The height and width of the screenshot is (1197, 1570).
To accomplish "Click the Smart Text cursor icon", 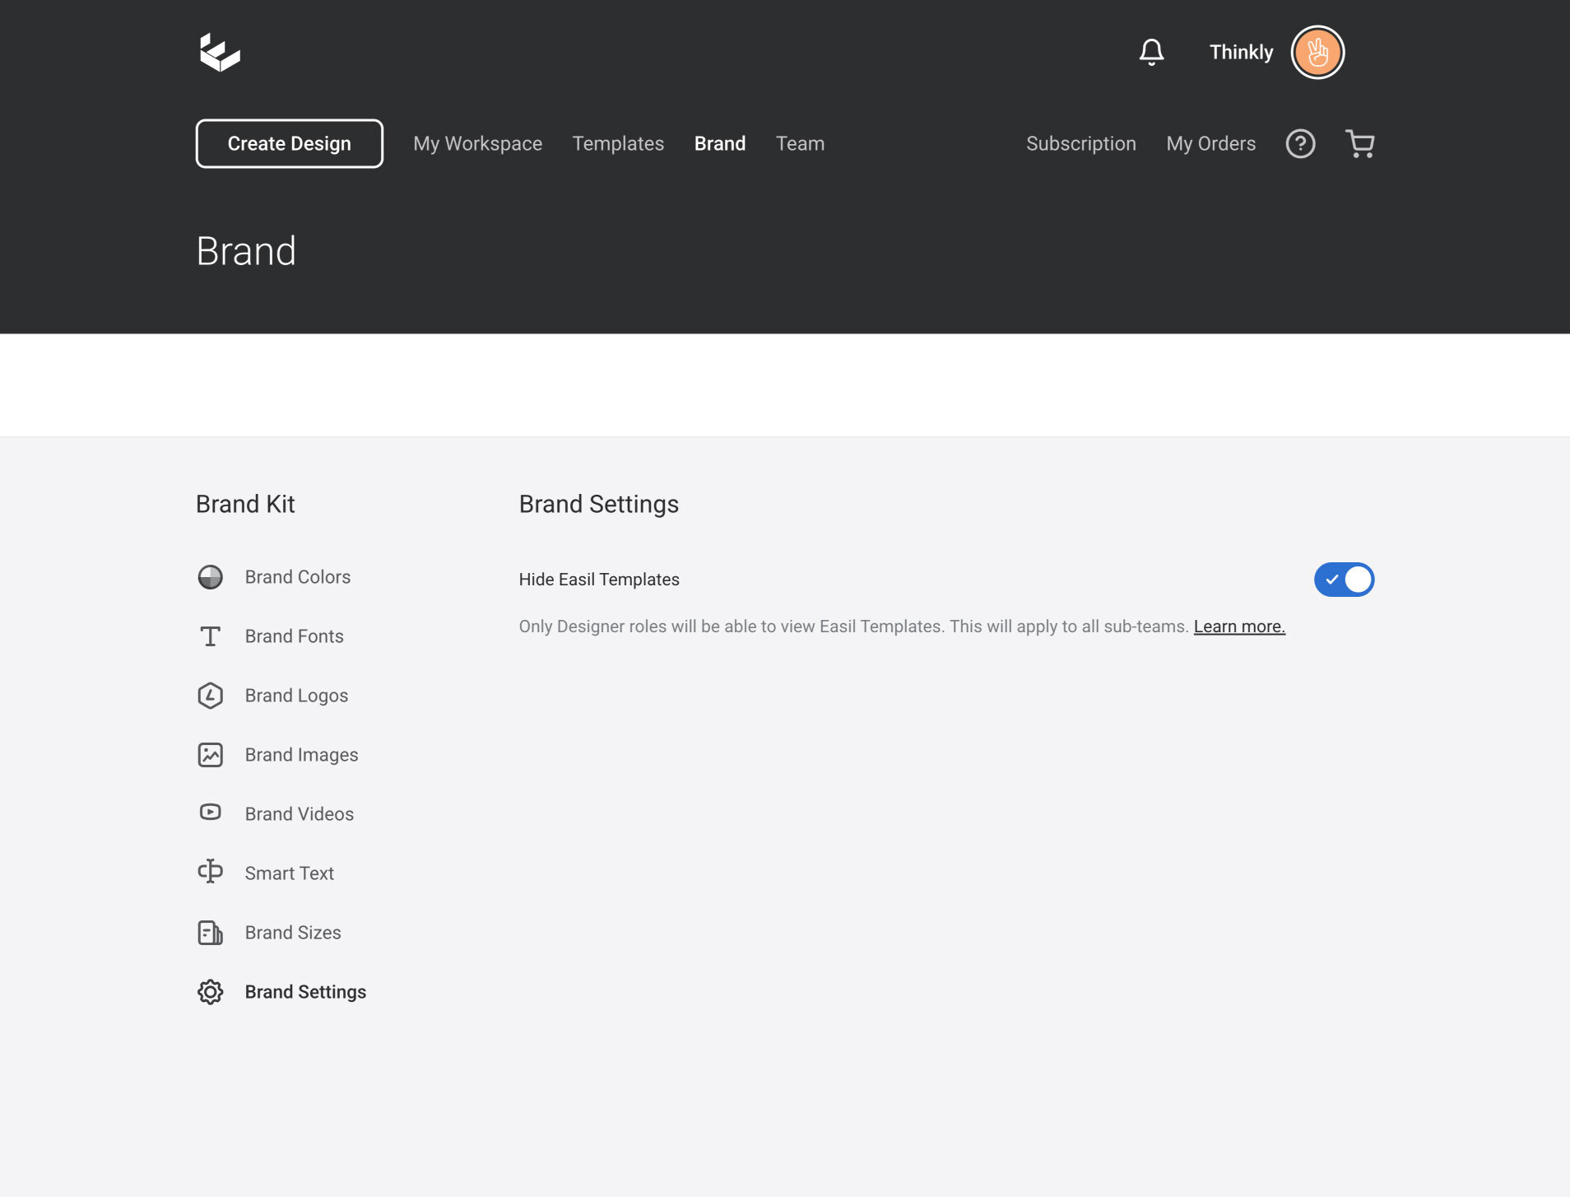I will coord(211,871).
